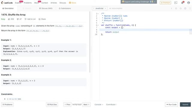
Task: Collapse the comment block fold arrow on line 1
Action: (98, 14)
